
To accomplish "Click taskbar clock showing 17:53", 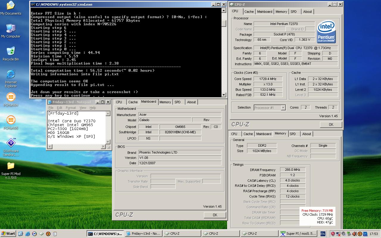I will click(374, 234).
